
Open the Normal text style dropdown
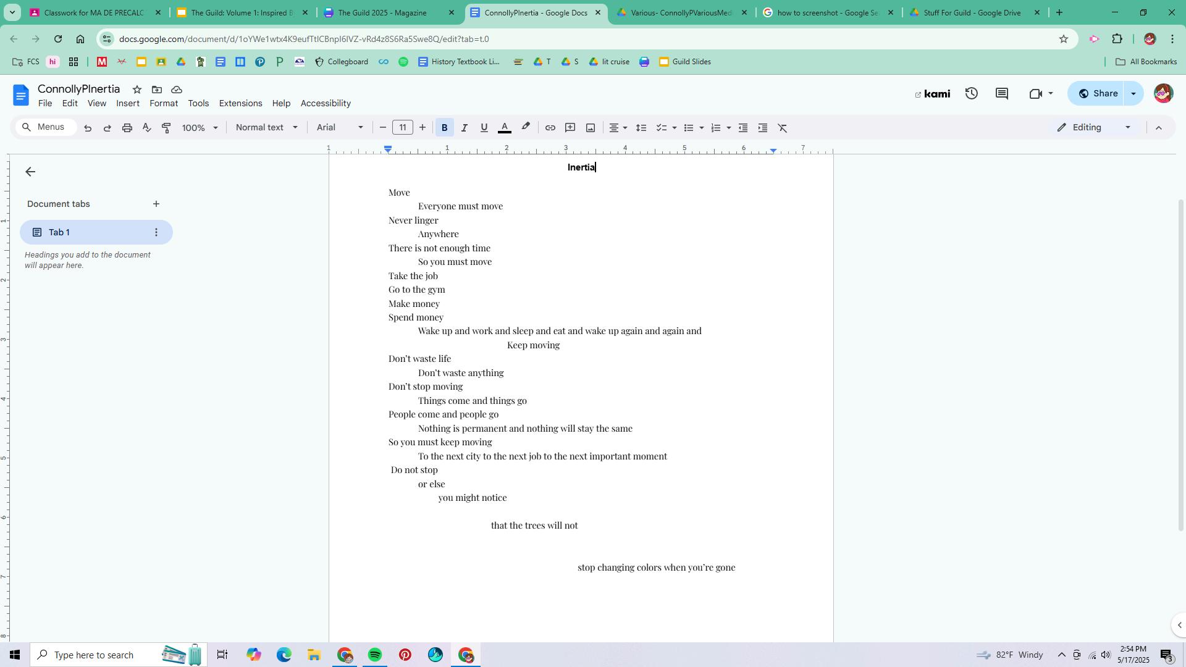[266, 127]
